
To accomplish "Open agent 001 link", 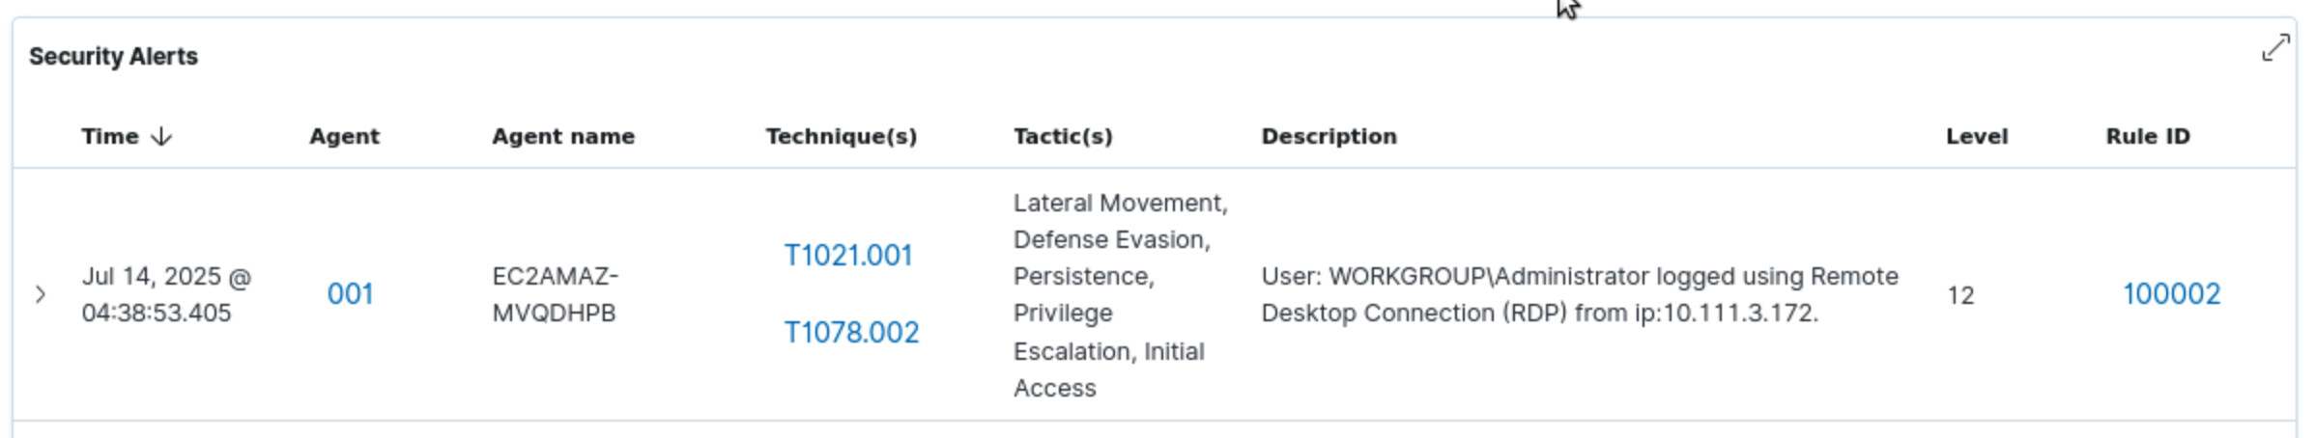I will (x=350, y=294).
